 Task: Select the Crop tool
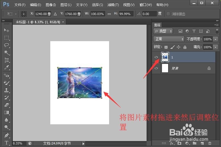pos(7,60)
